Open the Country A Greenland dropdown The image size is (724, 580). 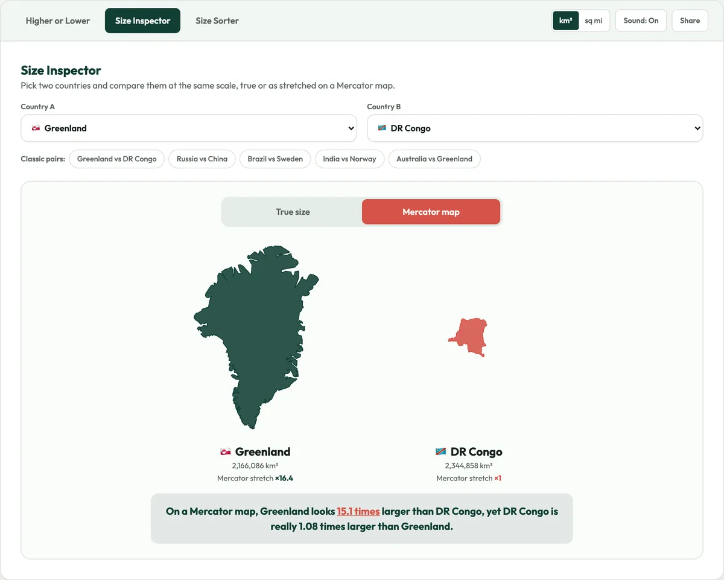[189, 128]
